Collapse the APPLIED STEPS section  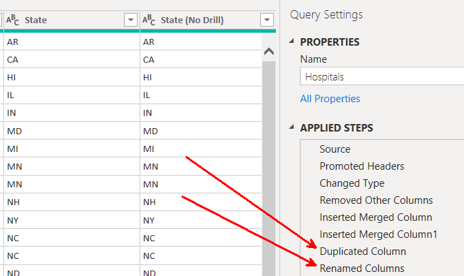point(292,127)
